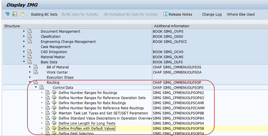Viewport: 268px width, 136px height.
Task: Execute Define Line Length for Long Texts
Action: pos(54,123)
